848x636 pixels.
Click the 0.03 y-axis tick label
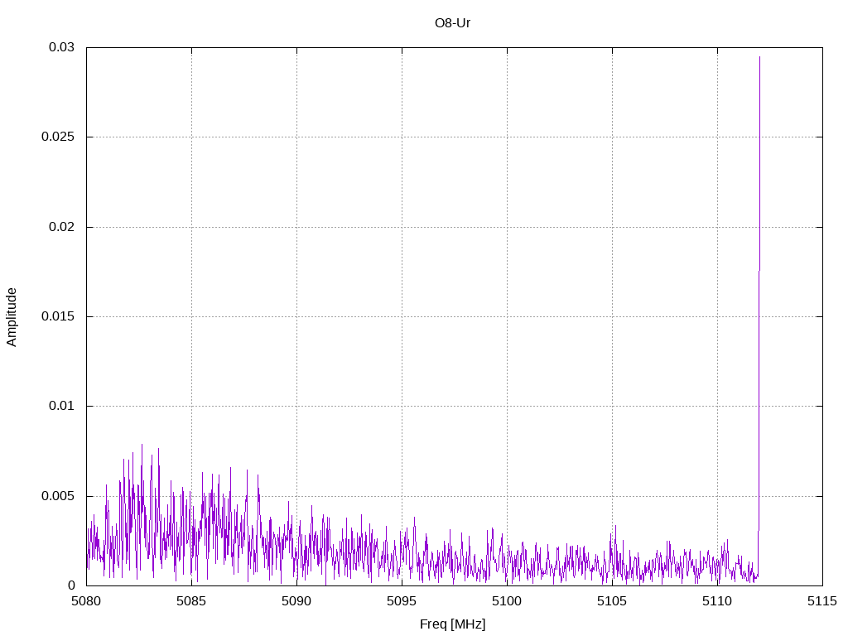tap(61, 47)
